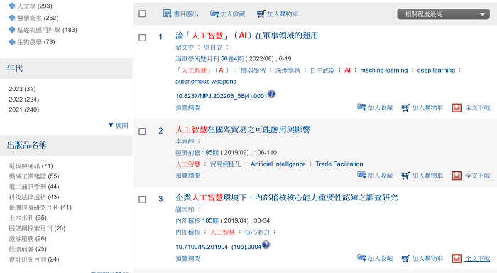
Task: Click the blue cube icon beside 生物農學 (73)
Action: click(x=12, y=42)
